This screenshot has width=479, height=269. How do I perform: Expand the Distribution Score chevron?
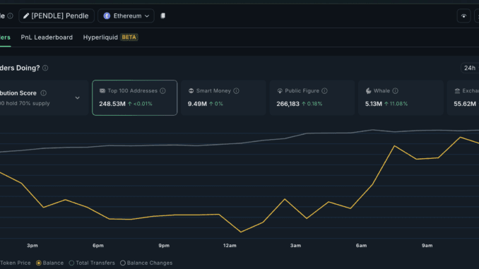point(77,97)
